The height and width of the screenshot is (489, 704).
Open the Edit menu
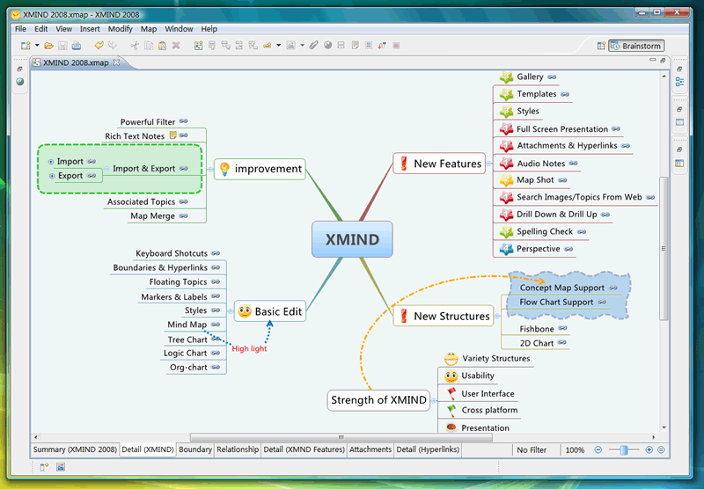(40, 29)
